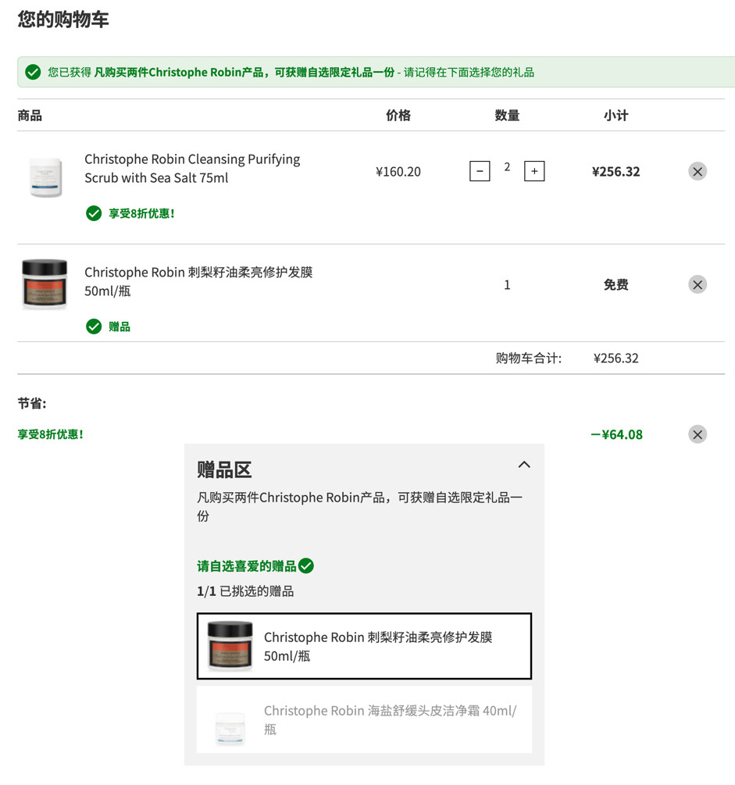Remove the free 刺梨籽油 hair mask gift
The image size is (735, 785).
[697, 285]
